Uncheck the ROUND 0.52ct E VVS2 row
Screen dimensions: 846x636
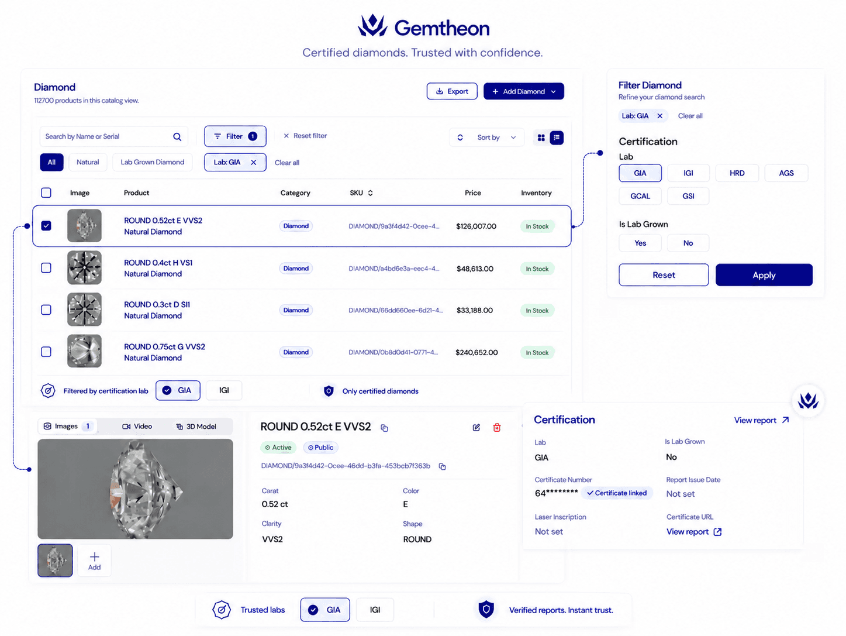[x=46, y=226]
